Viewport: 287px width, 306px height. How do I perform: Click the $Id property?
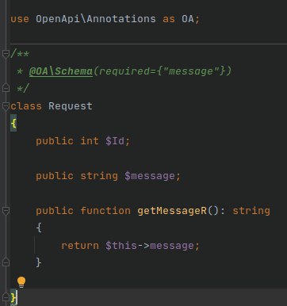click(x=115, y=141)
